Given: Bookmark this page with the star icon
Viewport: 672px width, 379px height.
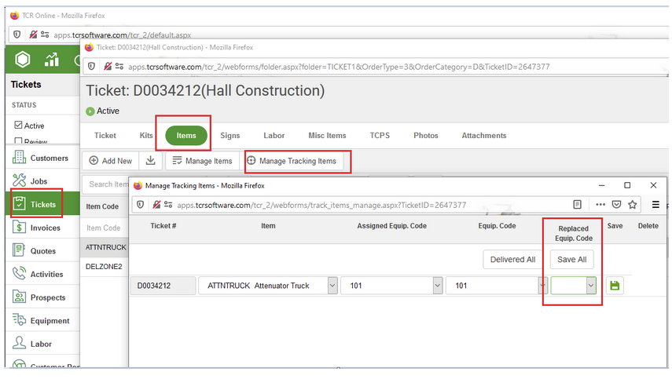Looking at the screenshot, I should point(633,205).
